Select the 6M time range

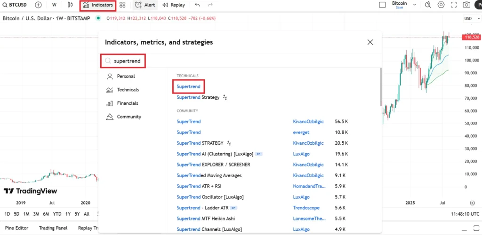tap(46, 214)
